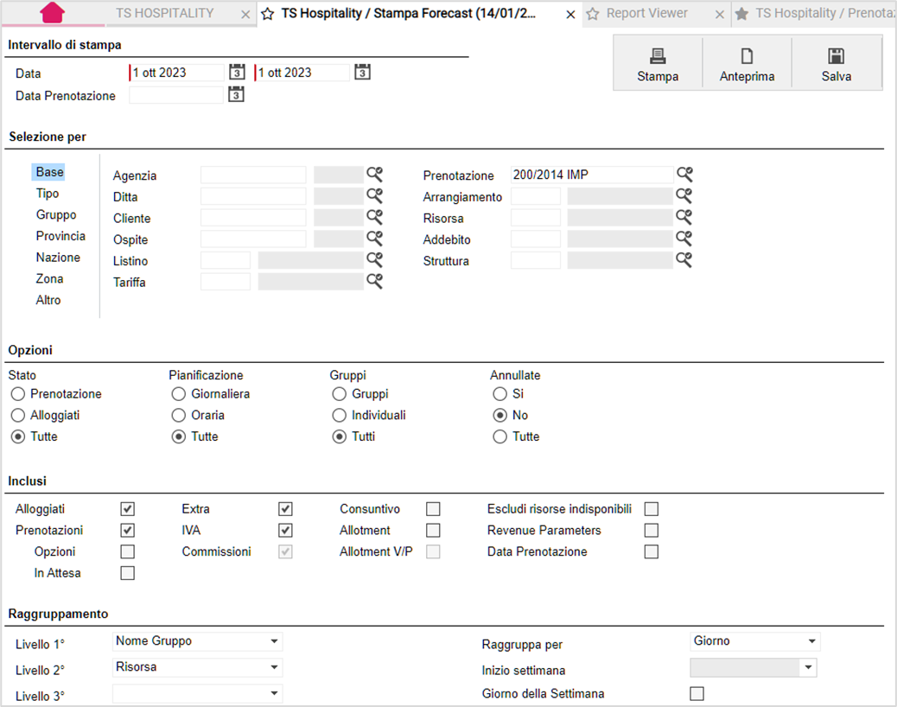897x707 pixels.
Task: Select the Tipo selection category
Action: click(x=48, y=194)
